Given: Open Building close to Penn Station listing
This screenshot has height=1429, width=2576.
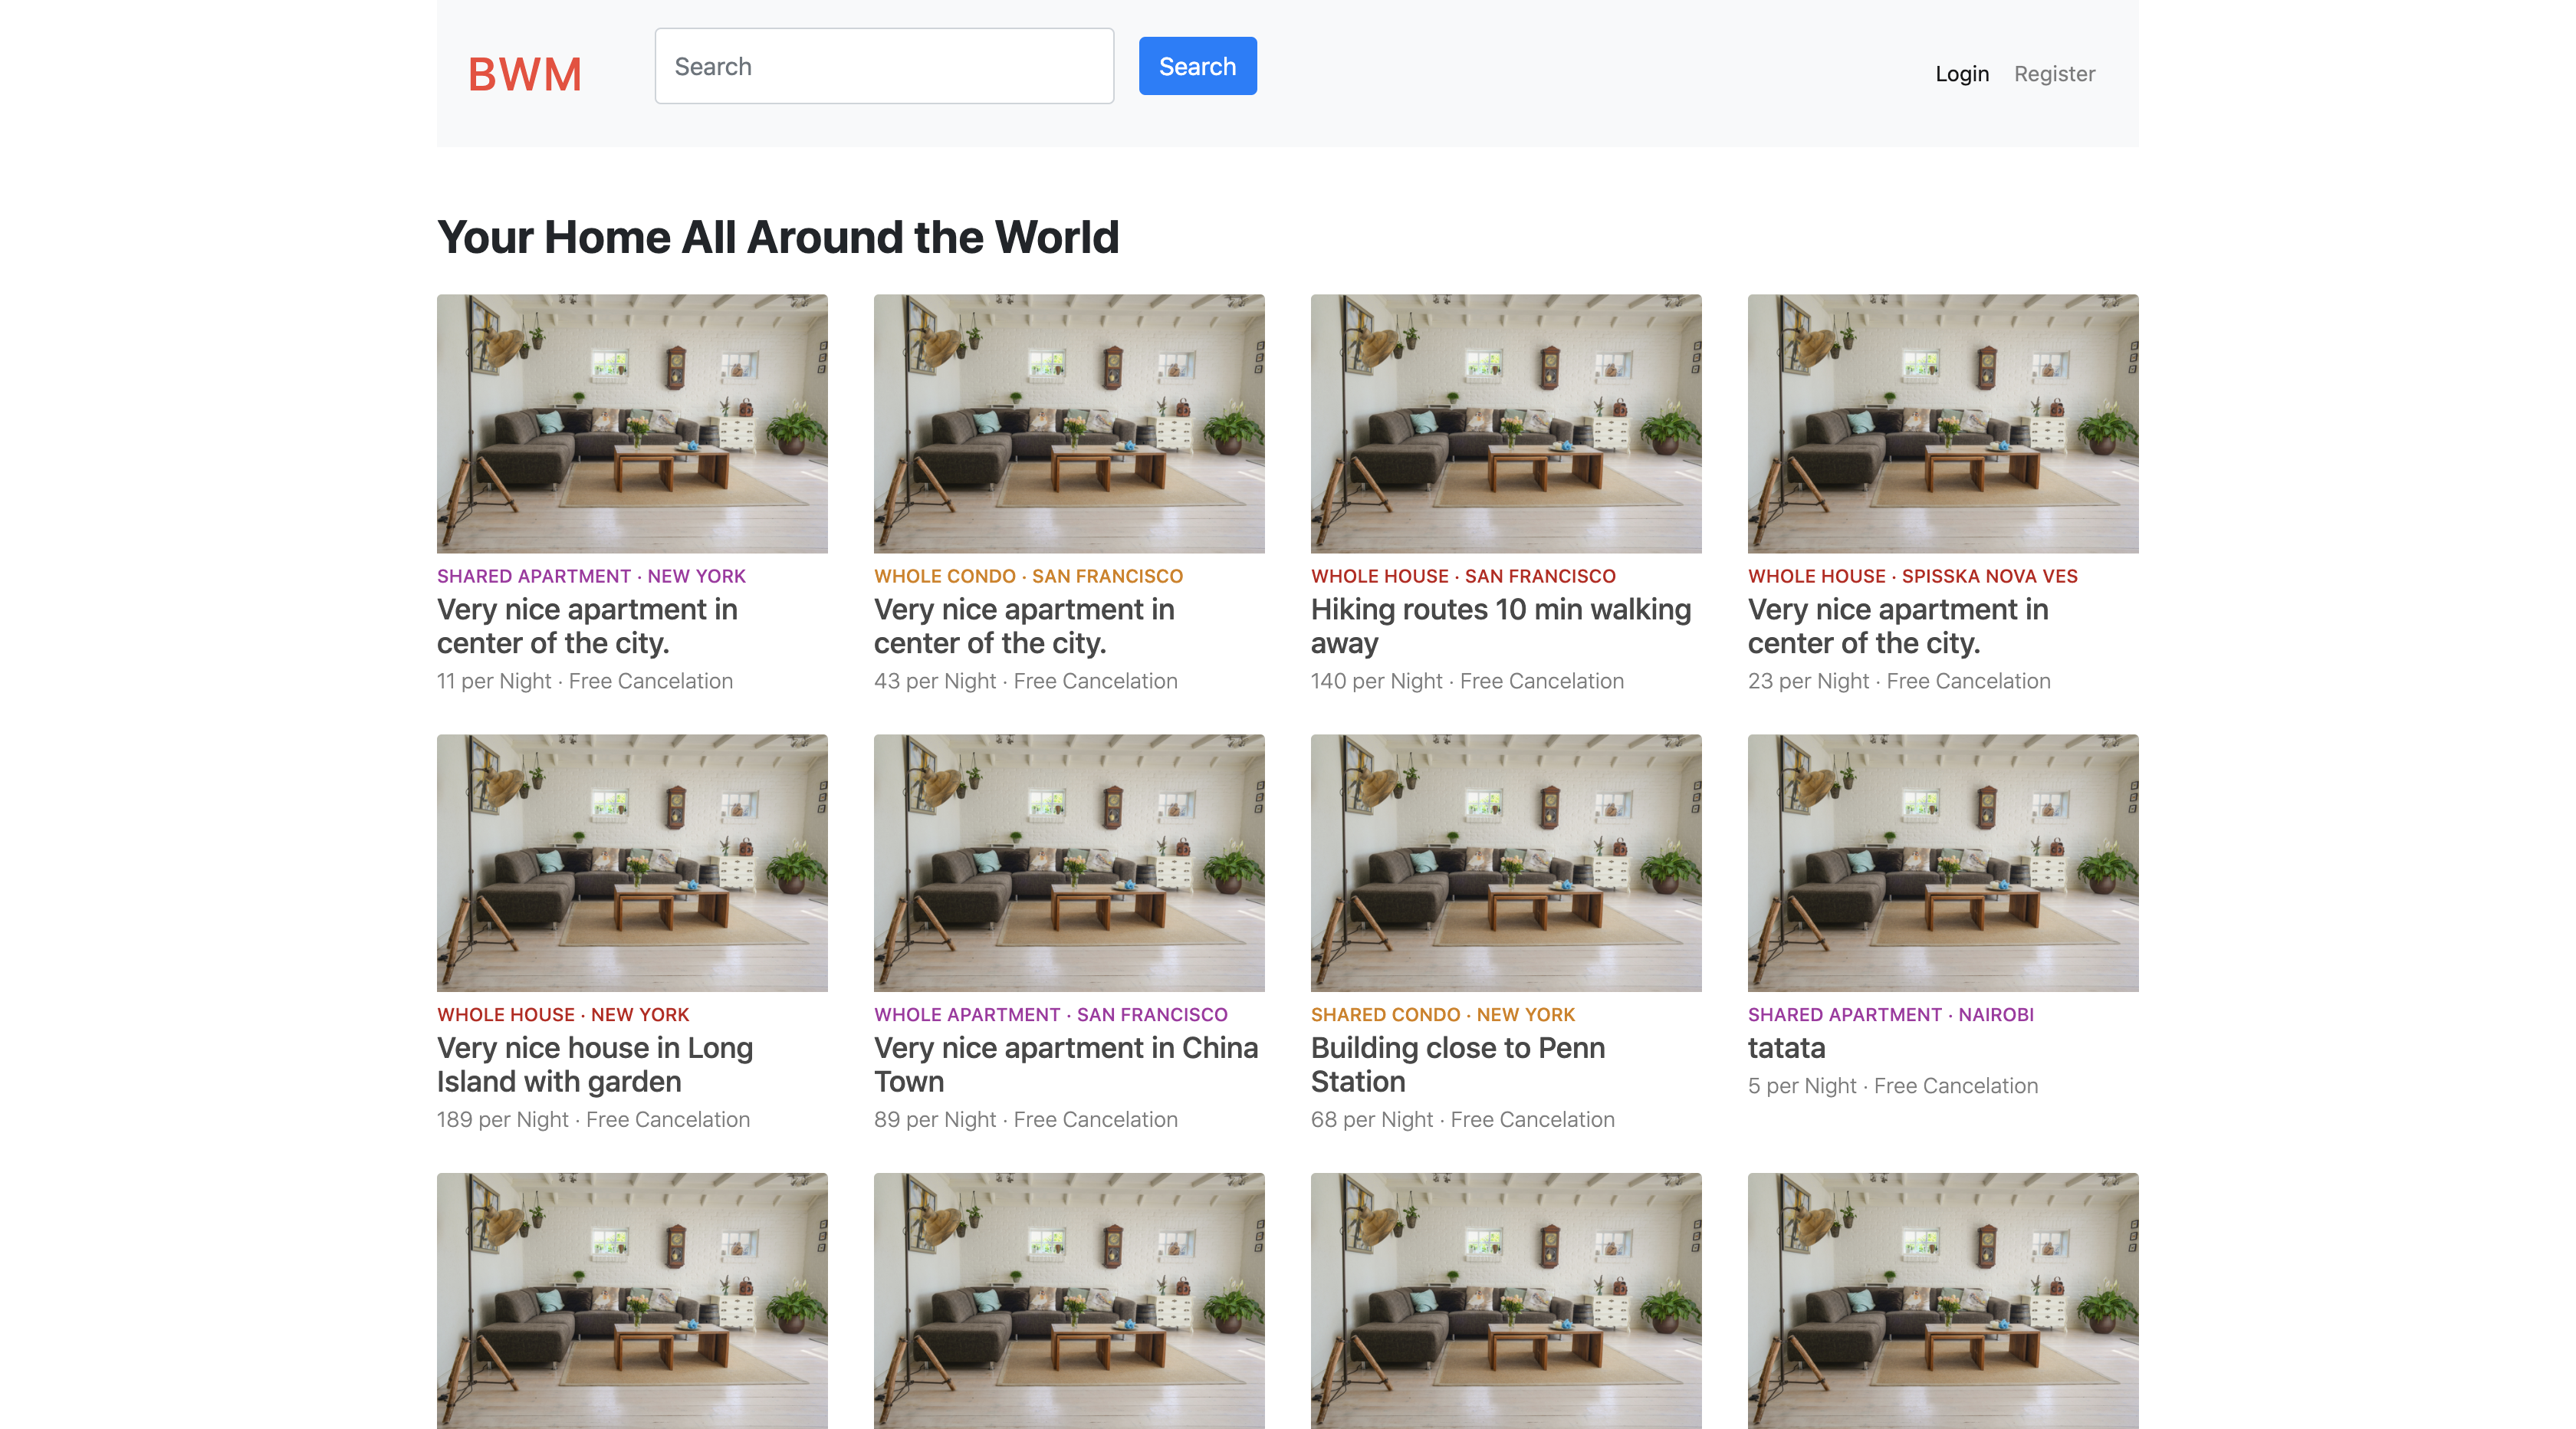Looking at the screenshot, I should point(1457,1064).
